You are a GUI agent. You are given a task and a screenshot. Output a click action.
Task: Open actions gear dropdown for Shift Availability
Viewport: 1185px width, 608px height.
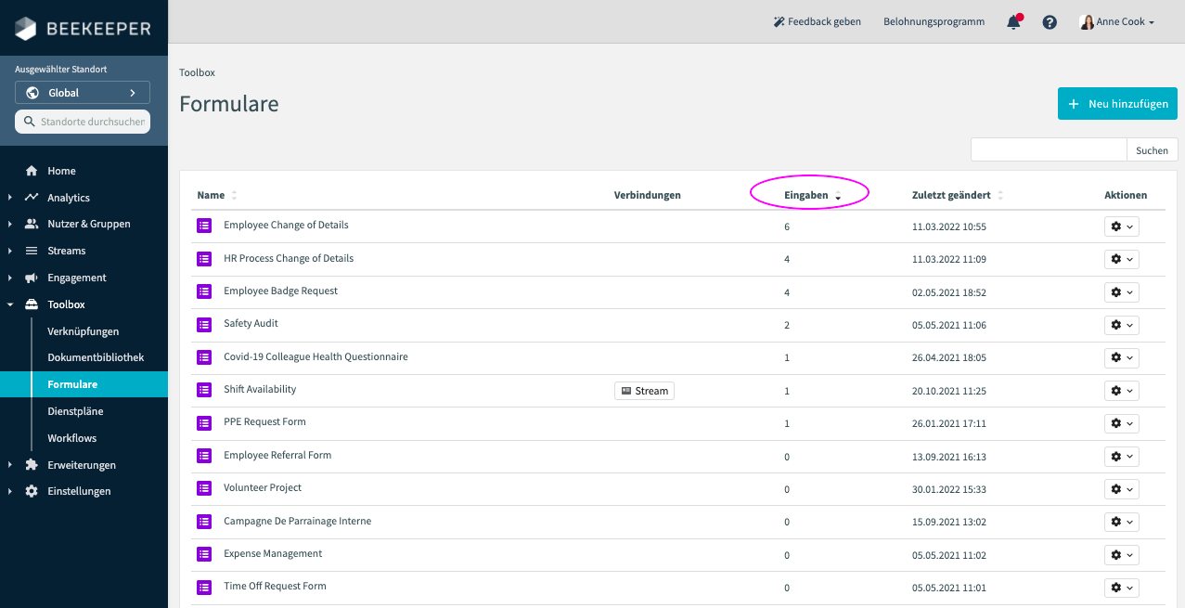click(1121, 391)
